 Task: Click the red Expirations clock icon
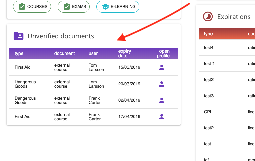[x=208, y=17]
